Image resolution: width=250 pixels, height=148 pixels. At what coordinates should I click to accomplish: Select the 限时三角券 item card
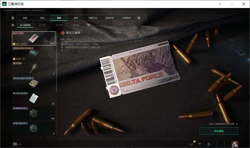(x=34, y=39)
